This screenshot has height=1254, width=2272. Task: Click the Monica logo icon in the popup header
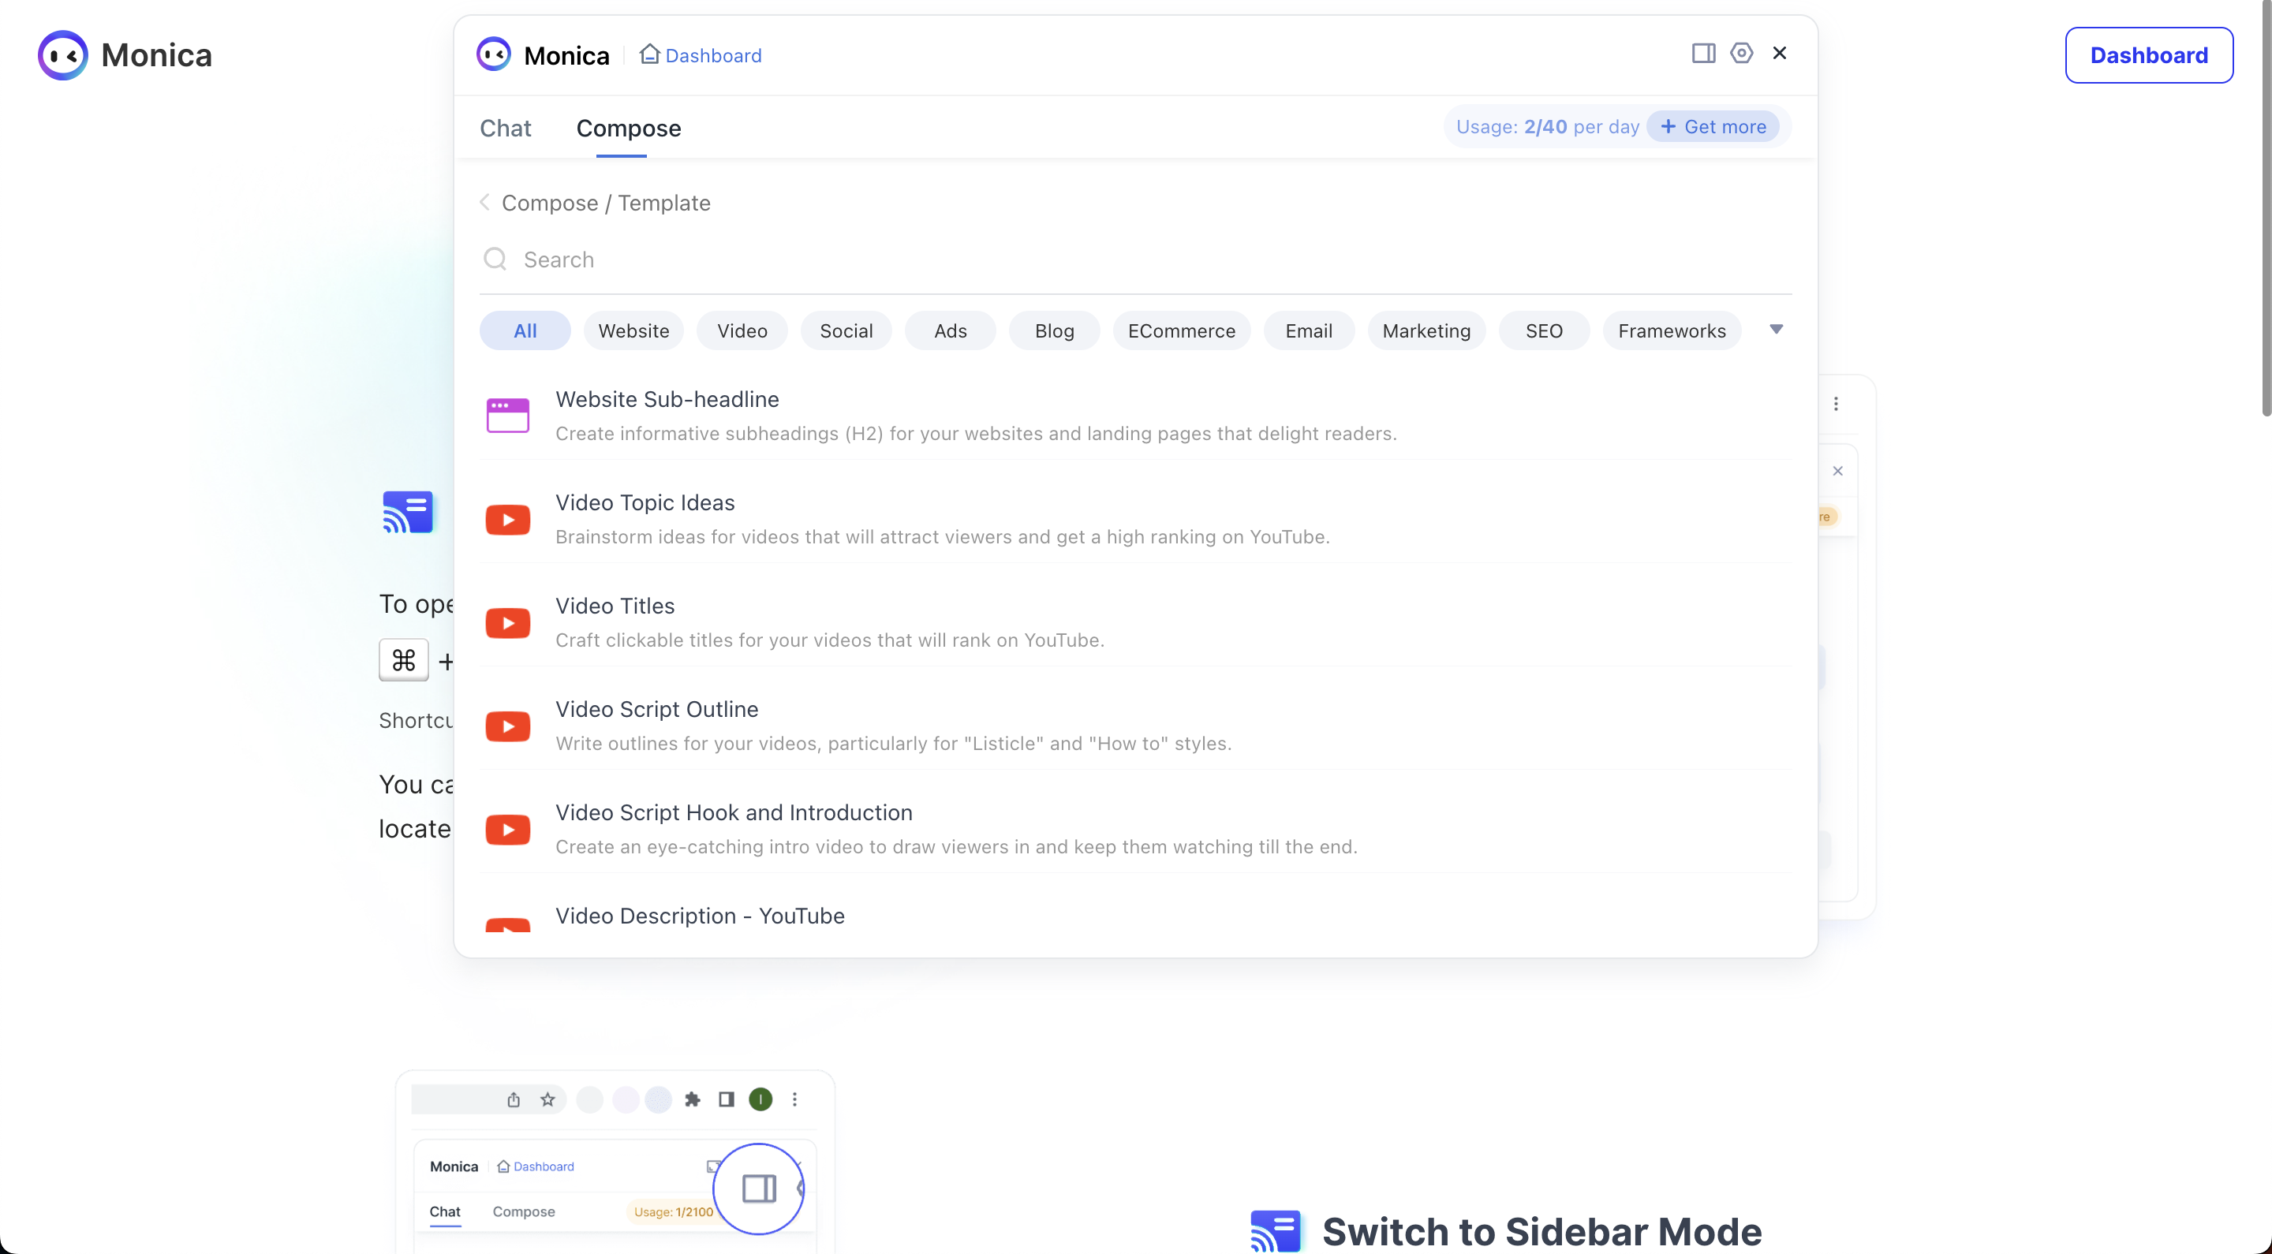pyautogui.click(x=493, y=54)
